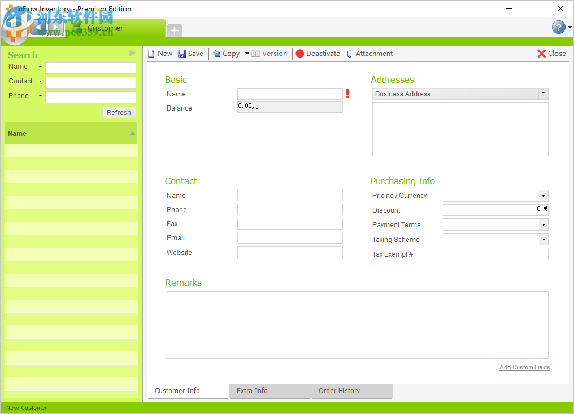The image size is (574, 414).
Task: Open the Taxing Scheme dropdown
Action: (x=543, y=239)
